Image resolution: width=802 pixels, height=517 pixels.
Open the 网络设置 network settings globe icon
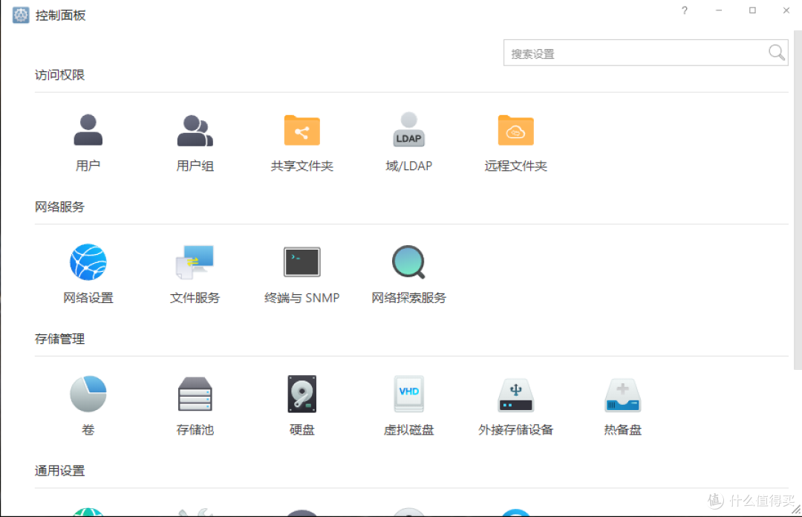pos(88,262)
